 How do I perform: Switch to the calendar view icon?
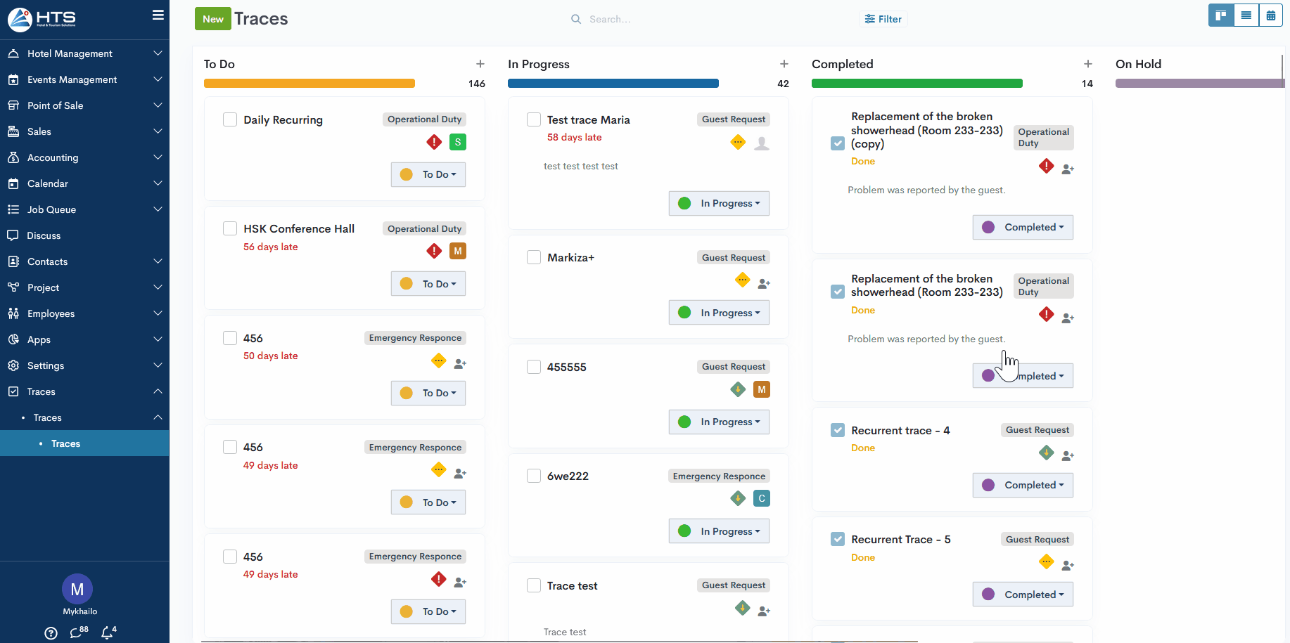point(1270,15)
